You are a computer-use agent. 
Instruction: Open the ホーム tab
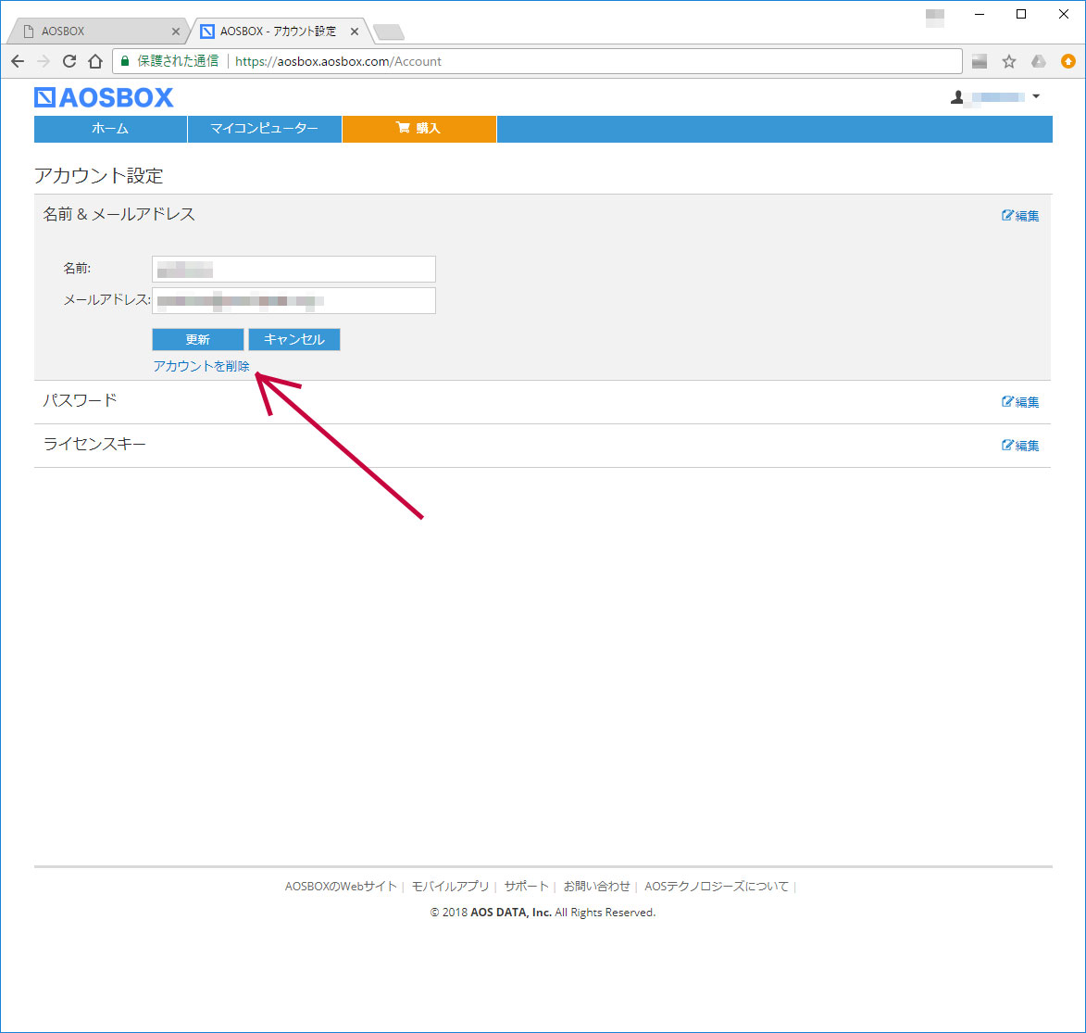[110, 129]
